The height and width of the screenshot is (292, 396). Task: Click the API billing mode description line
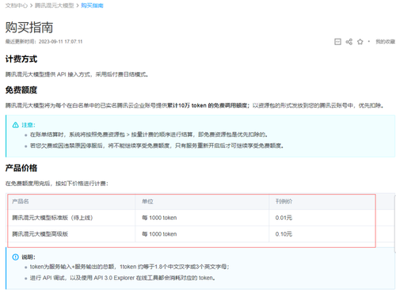[x=77, y=74]
